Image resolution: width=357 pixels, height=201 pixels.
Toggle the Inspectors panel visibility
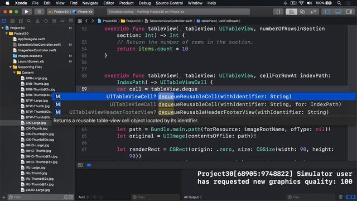pos(349,12)
